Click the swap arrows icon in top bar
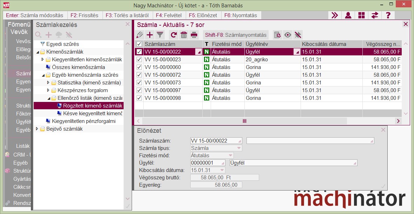414x214 pixels. click(375, 15)
